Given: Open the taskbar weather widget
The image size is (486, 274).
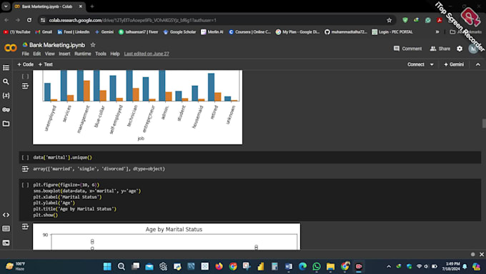Looking at the screenshot, I should click(x=16, y=266).
